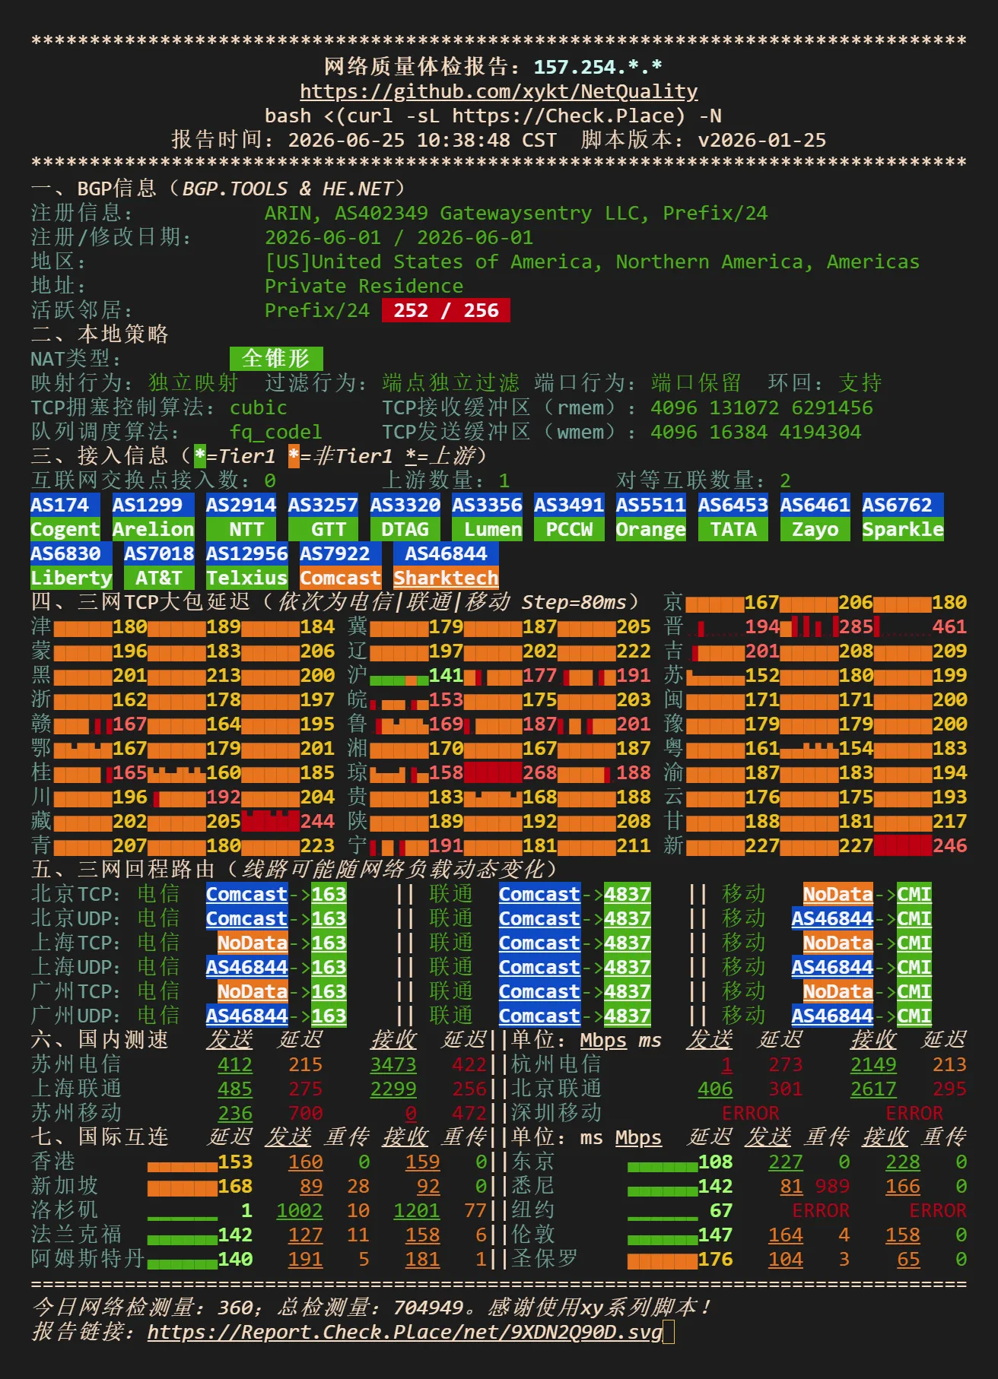Click the red 244 latency value for 藏
Screen dimensions: 998x1379
click(x=317, y=821)
